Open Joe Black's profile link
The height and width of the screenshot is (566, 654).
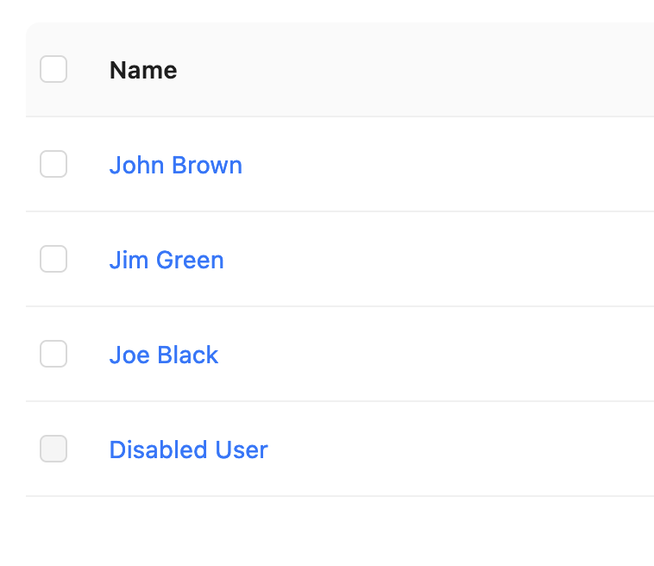pyautogui.click(x=164, y=355)
